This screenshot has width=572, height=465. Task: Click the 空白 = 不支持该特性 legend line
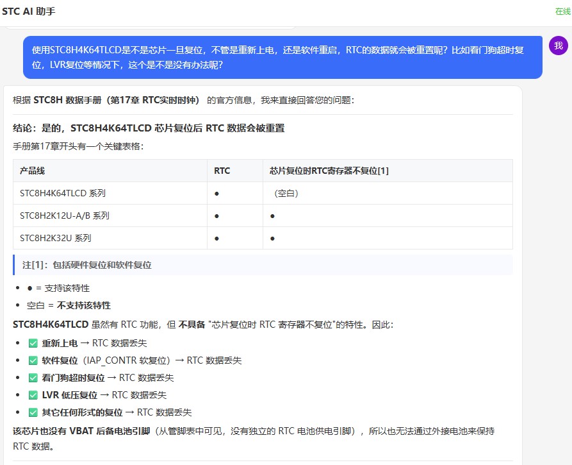[x=69, y=305]
